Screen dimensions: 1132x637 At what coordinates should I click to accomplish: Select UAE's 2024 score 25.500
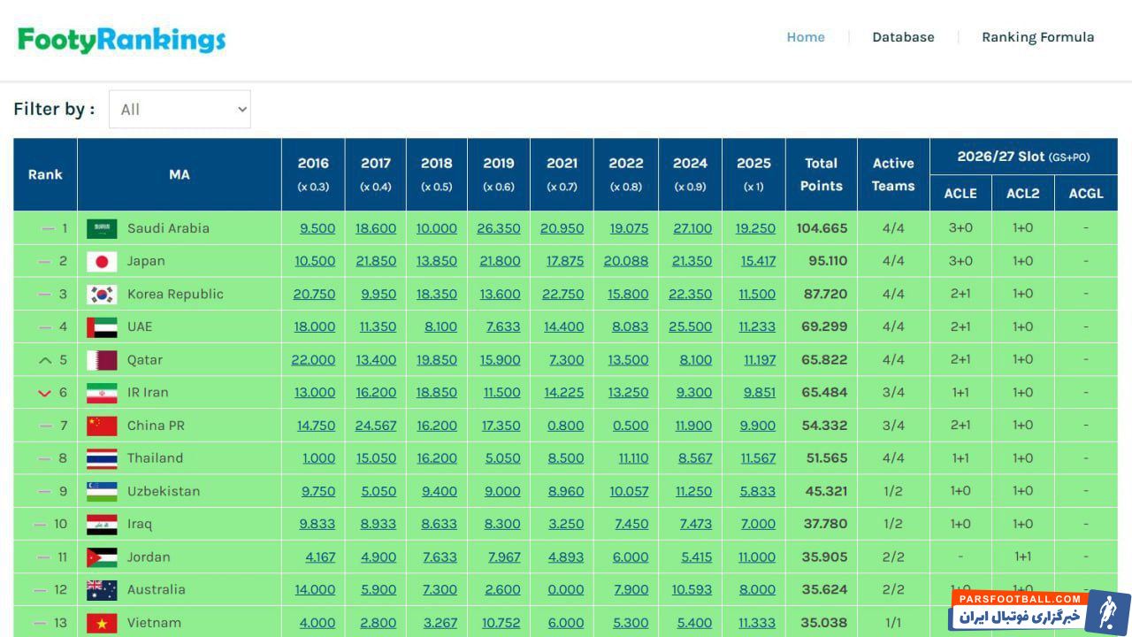[x=690, y=326]
